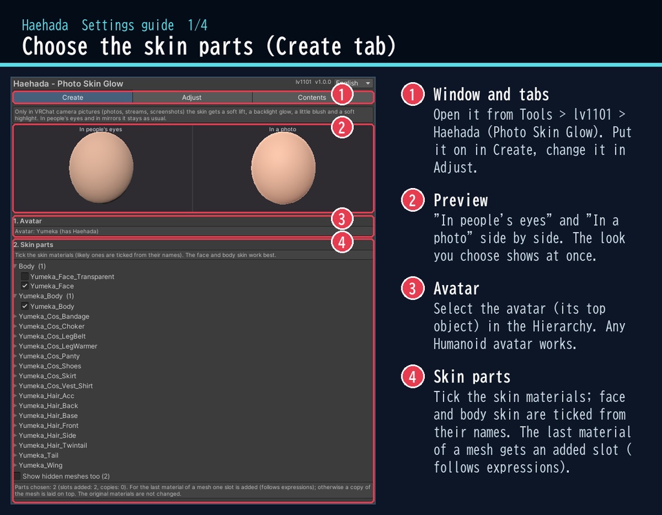The image size is (662, 515).
Task: Expand the Yumeka_Hair_Back mesh
Action: click(x=16, y=406)
